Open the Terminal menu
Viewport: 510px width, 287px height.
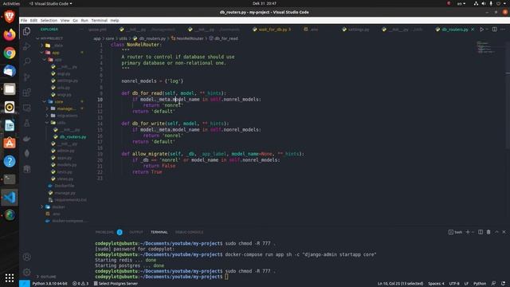(x=99, y=20)
